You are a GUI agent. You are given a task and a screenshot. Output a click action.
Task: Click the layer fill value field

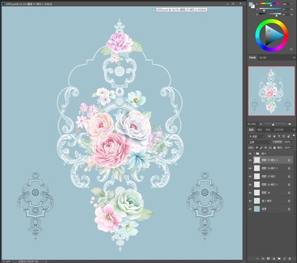(x=287, y=148)
